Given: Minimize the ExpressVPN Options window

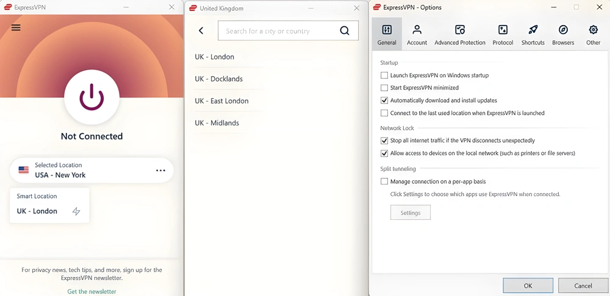Looking at the screenshot, I should pos(554,7).
